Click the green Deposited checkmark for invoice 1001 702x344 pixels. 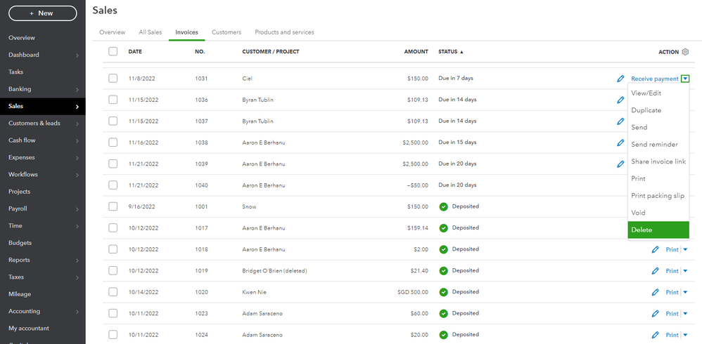point(443,207)
